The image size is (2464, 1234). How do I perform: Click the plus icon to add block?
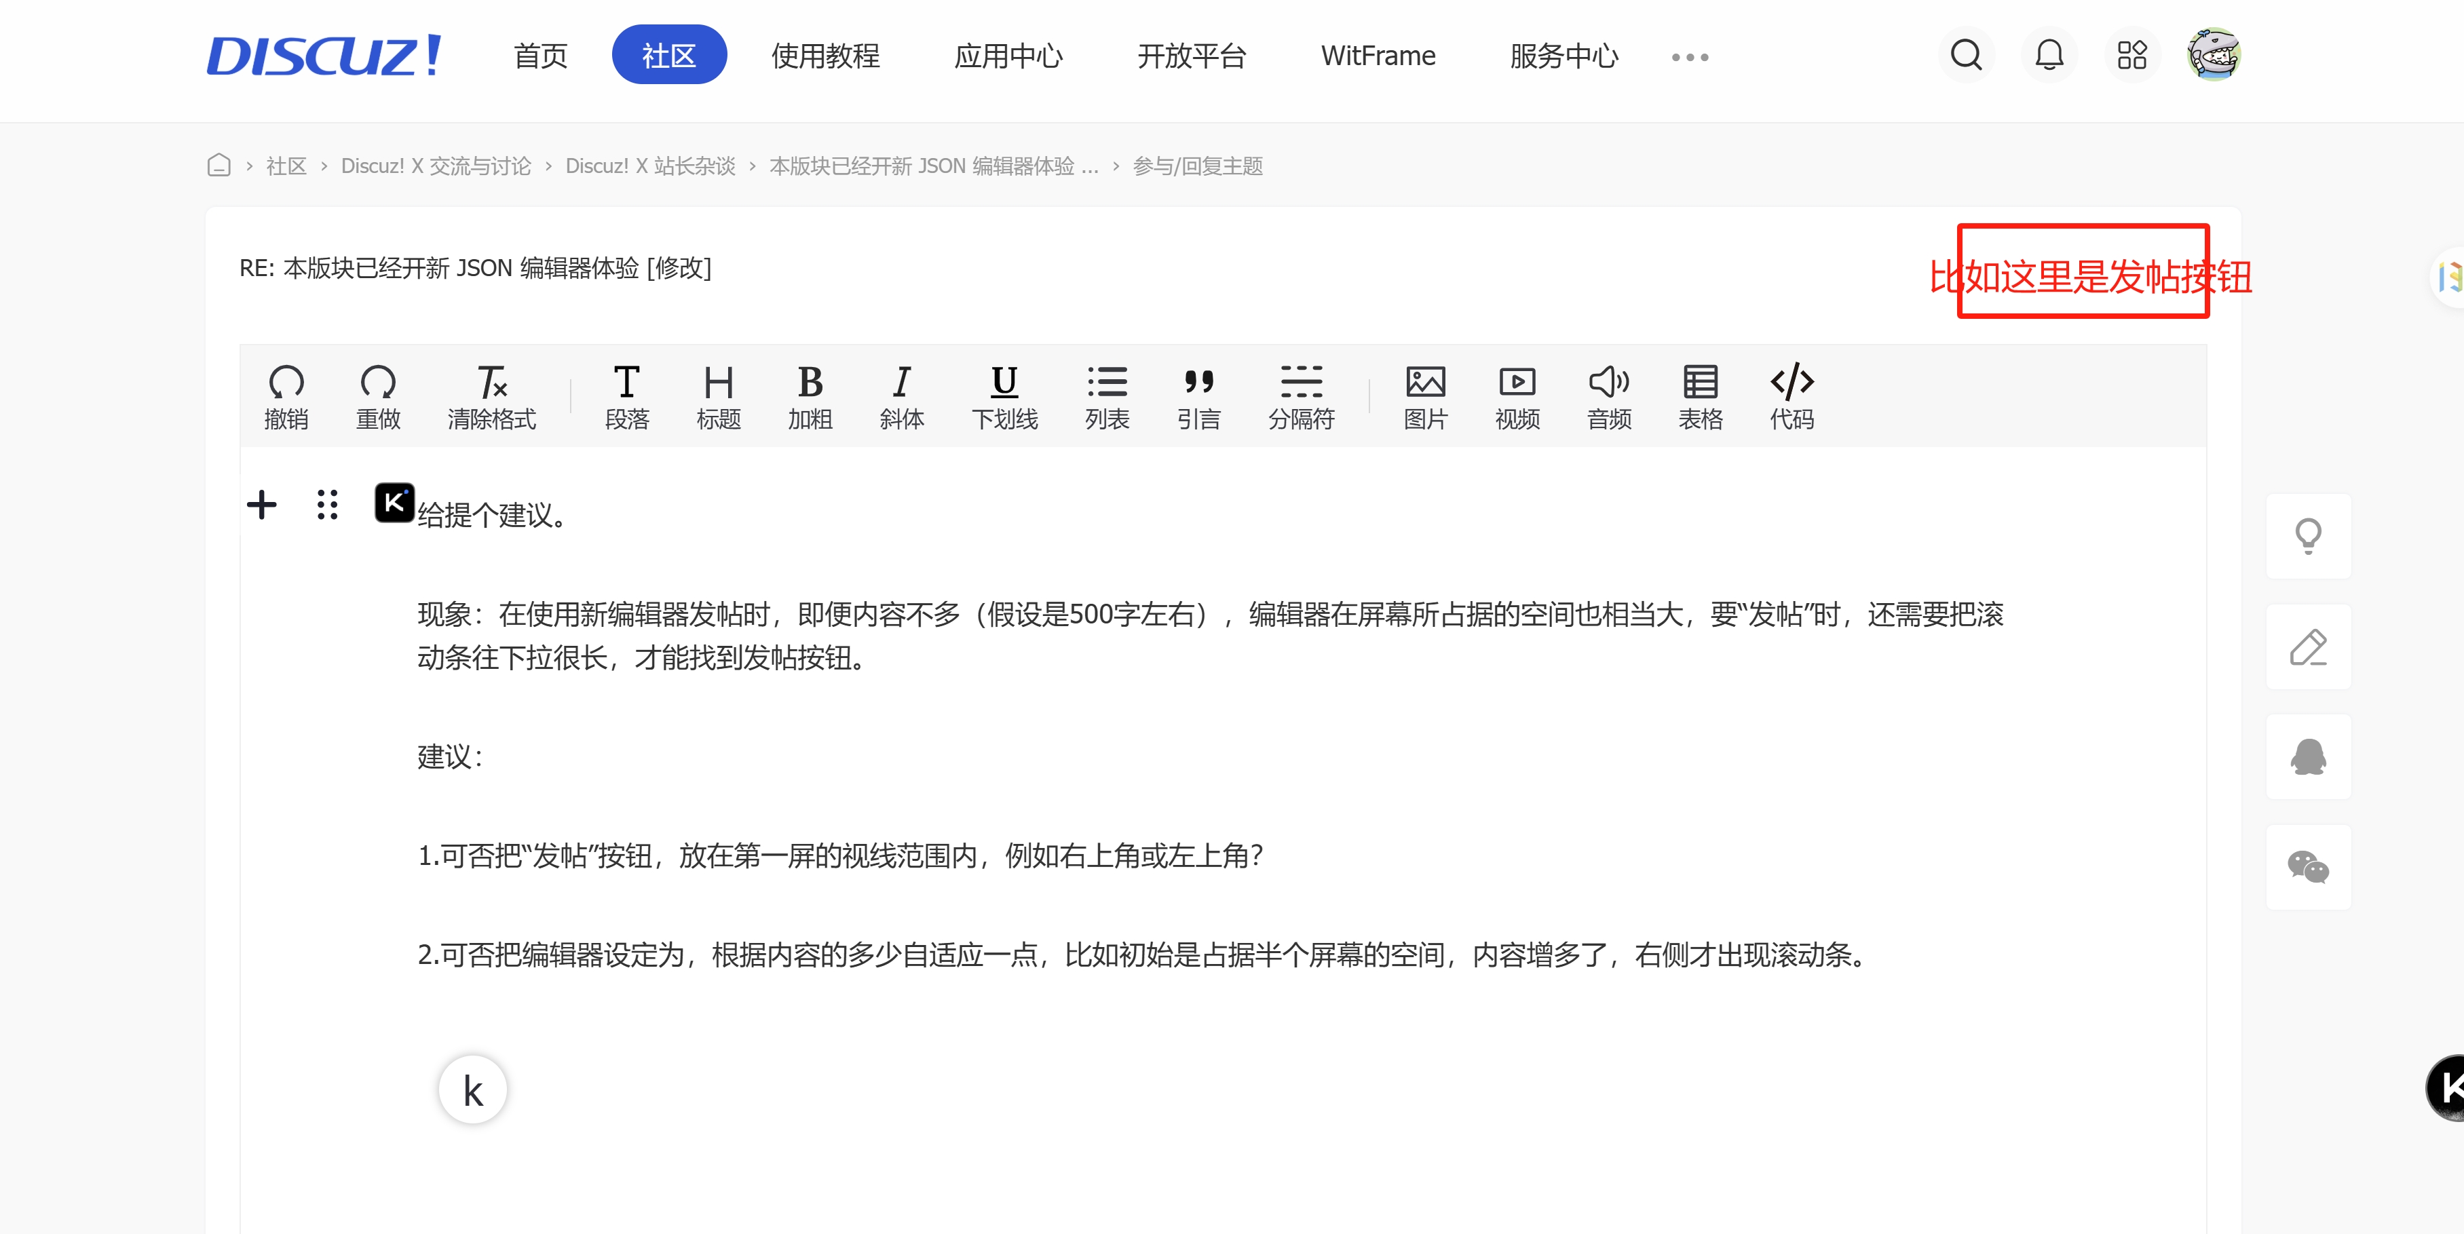click(261, 504)
